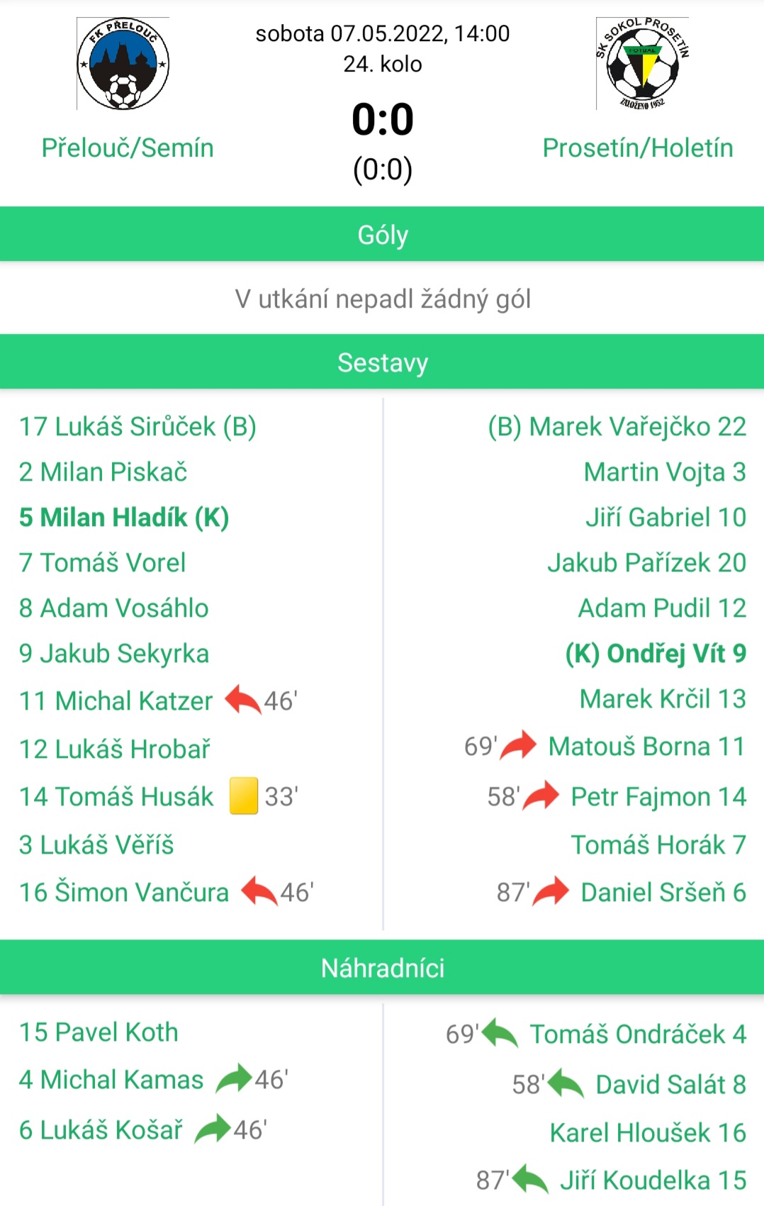
Task: Click the yellow card next to Tomáš Husák
Action: tap(244, 795)
